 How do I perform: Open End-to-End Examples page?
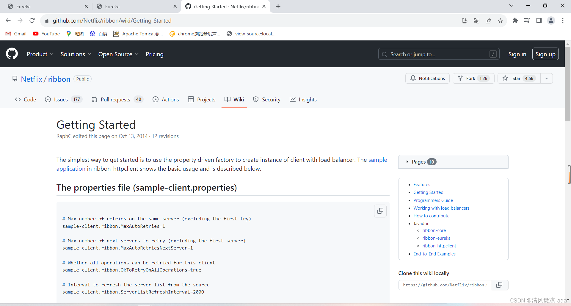point(434,254)
